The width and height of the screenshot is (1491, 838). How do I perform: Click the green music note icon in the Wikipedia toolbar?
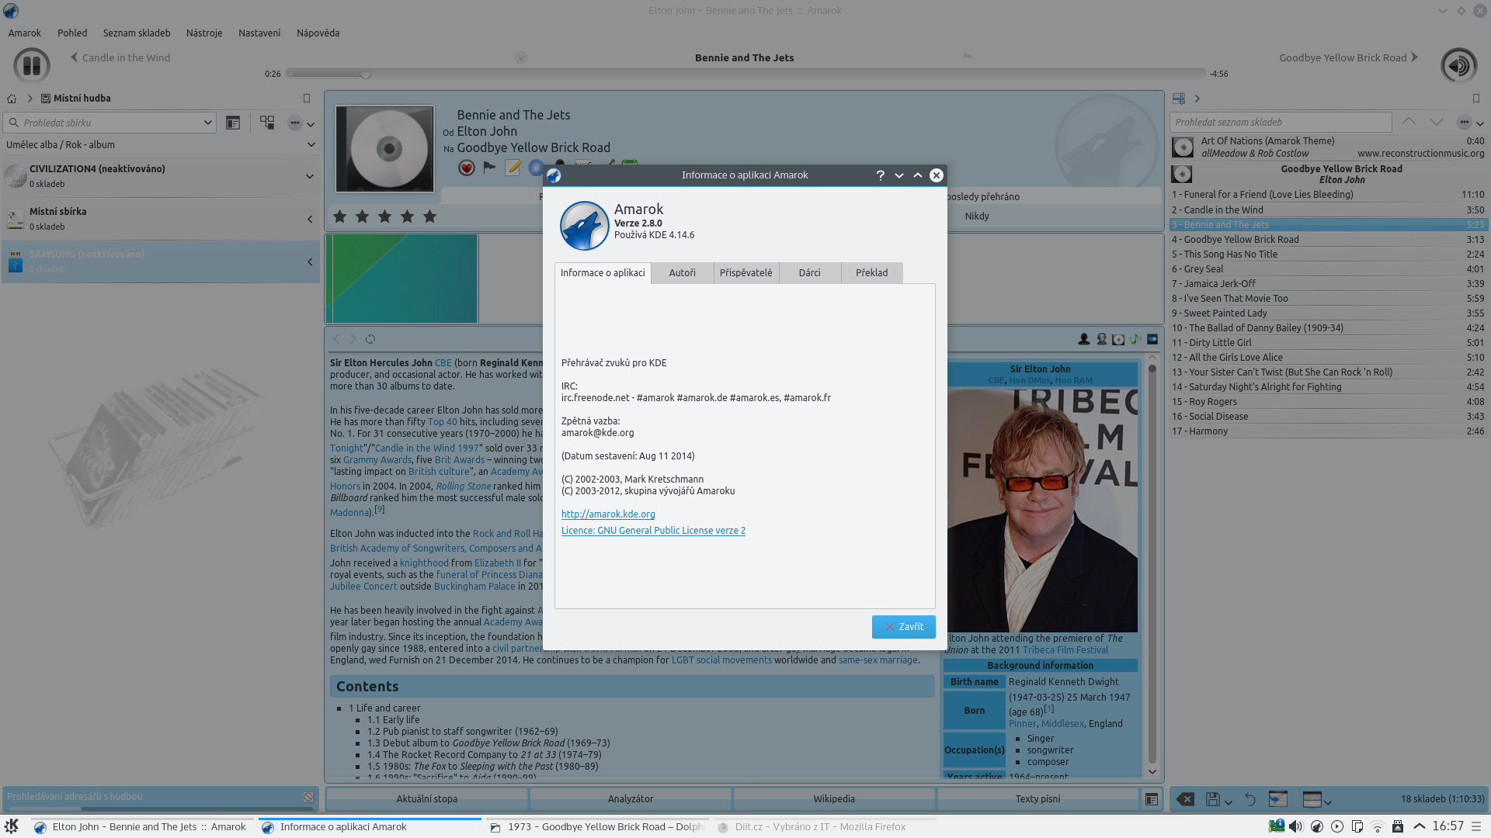[x=1135, y=339]
